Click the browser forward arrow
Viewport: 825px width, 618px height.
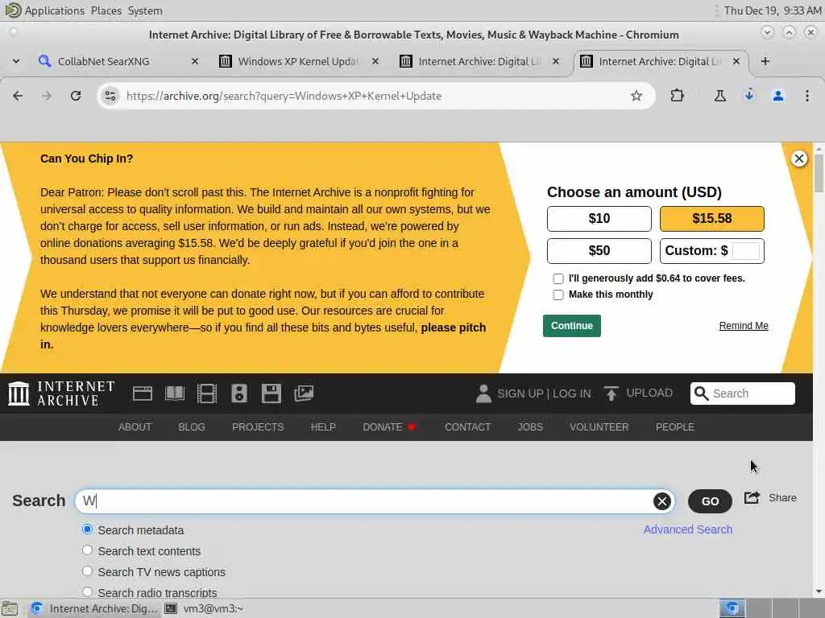click(x=46, y=96)
